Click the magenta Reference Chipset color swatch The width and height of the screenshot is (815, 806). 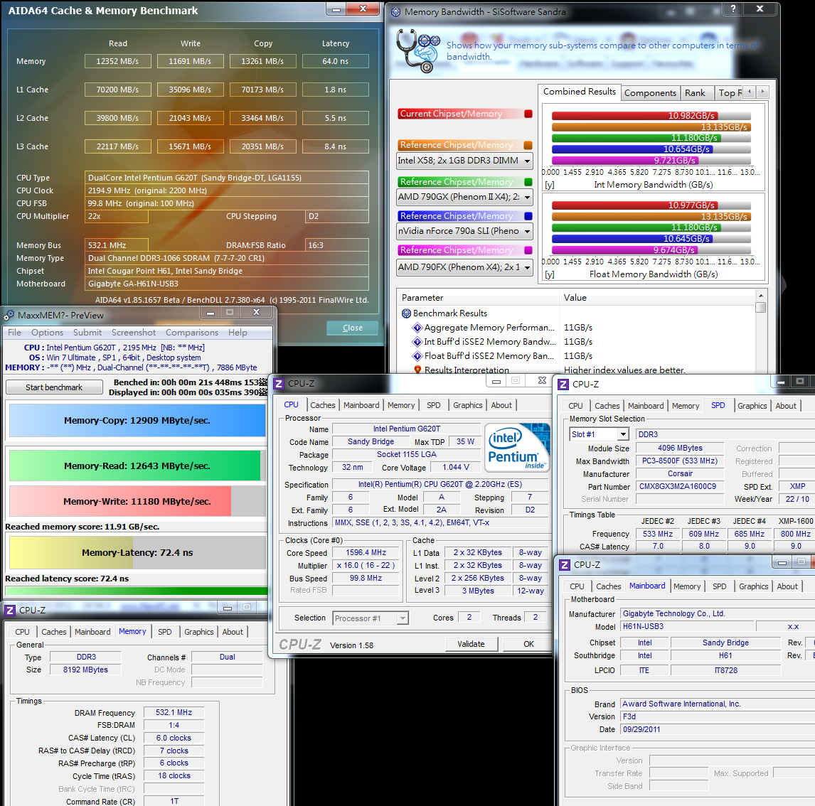pos(528,250)
